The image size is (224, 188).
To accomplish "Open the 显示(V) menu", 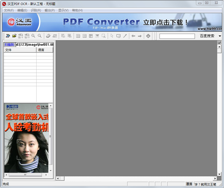I will coord(63,10).
